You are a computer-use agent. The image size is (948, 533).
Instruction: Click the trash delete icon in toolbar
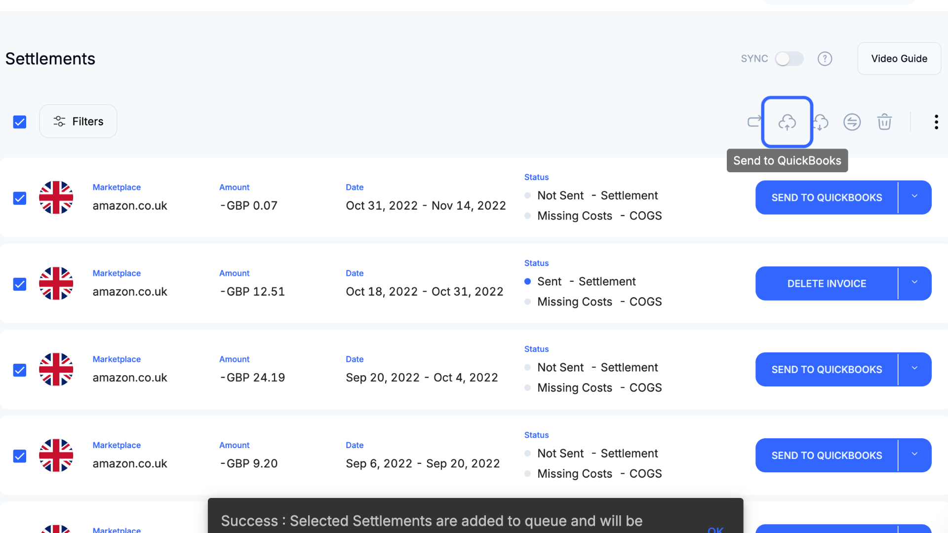pyautogui.click(x=884, y=122)
